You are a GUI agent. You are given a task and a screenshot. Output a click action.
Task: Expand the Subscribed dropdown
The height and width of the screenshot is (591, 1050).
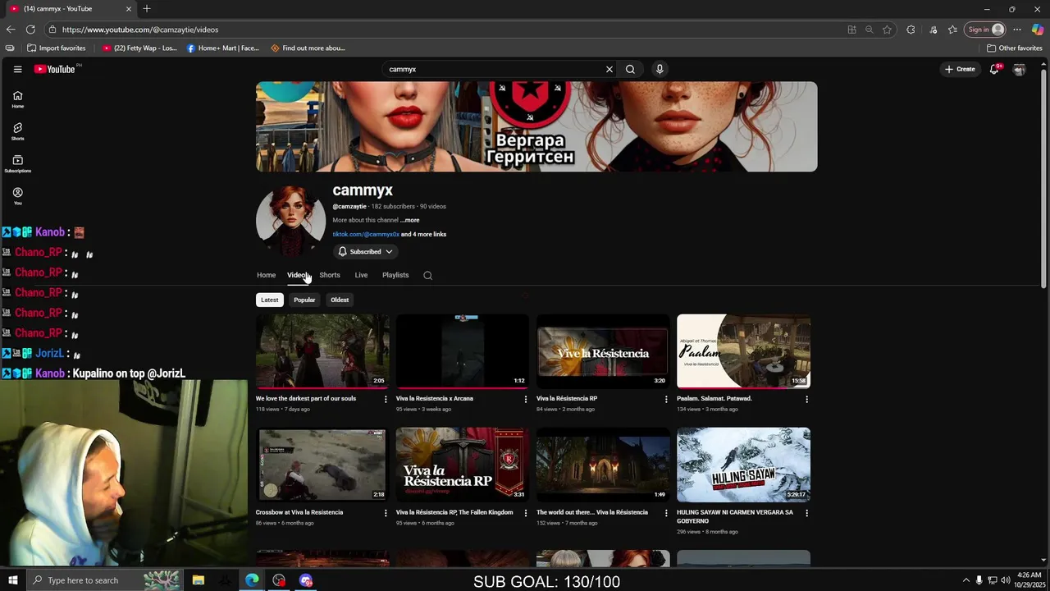coord(366,252)
